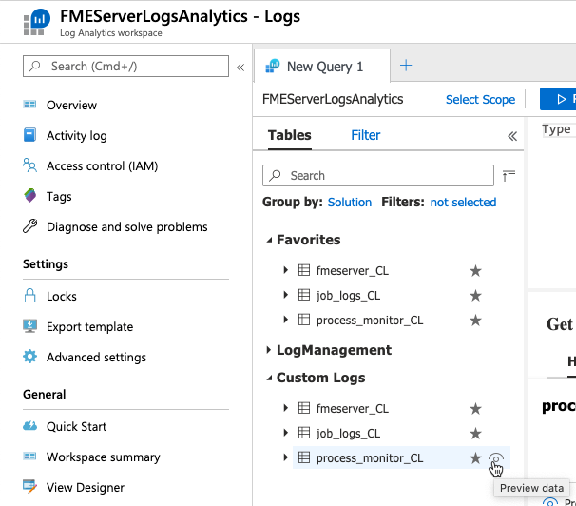576x506 pixels.
Task: Focus the Search (Cmd+/) sidebar field
Action: coord(125,67)
